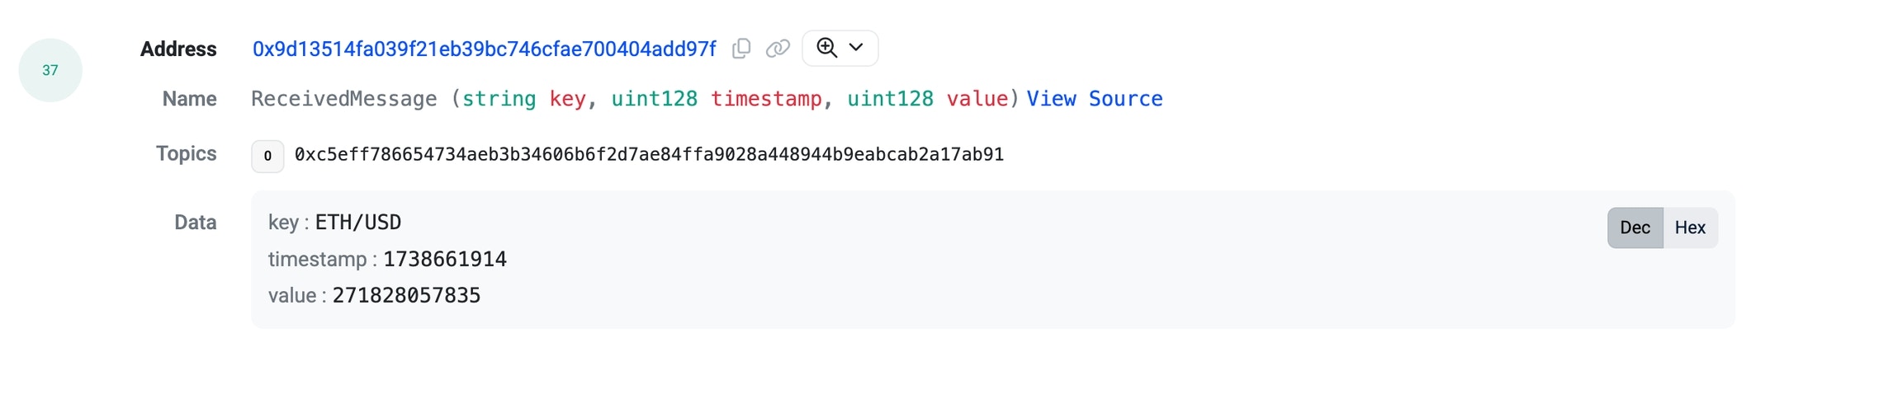Click the ReceivedMessage event name
Screen dimensions: 1902x399
[x=344, y=99]
